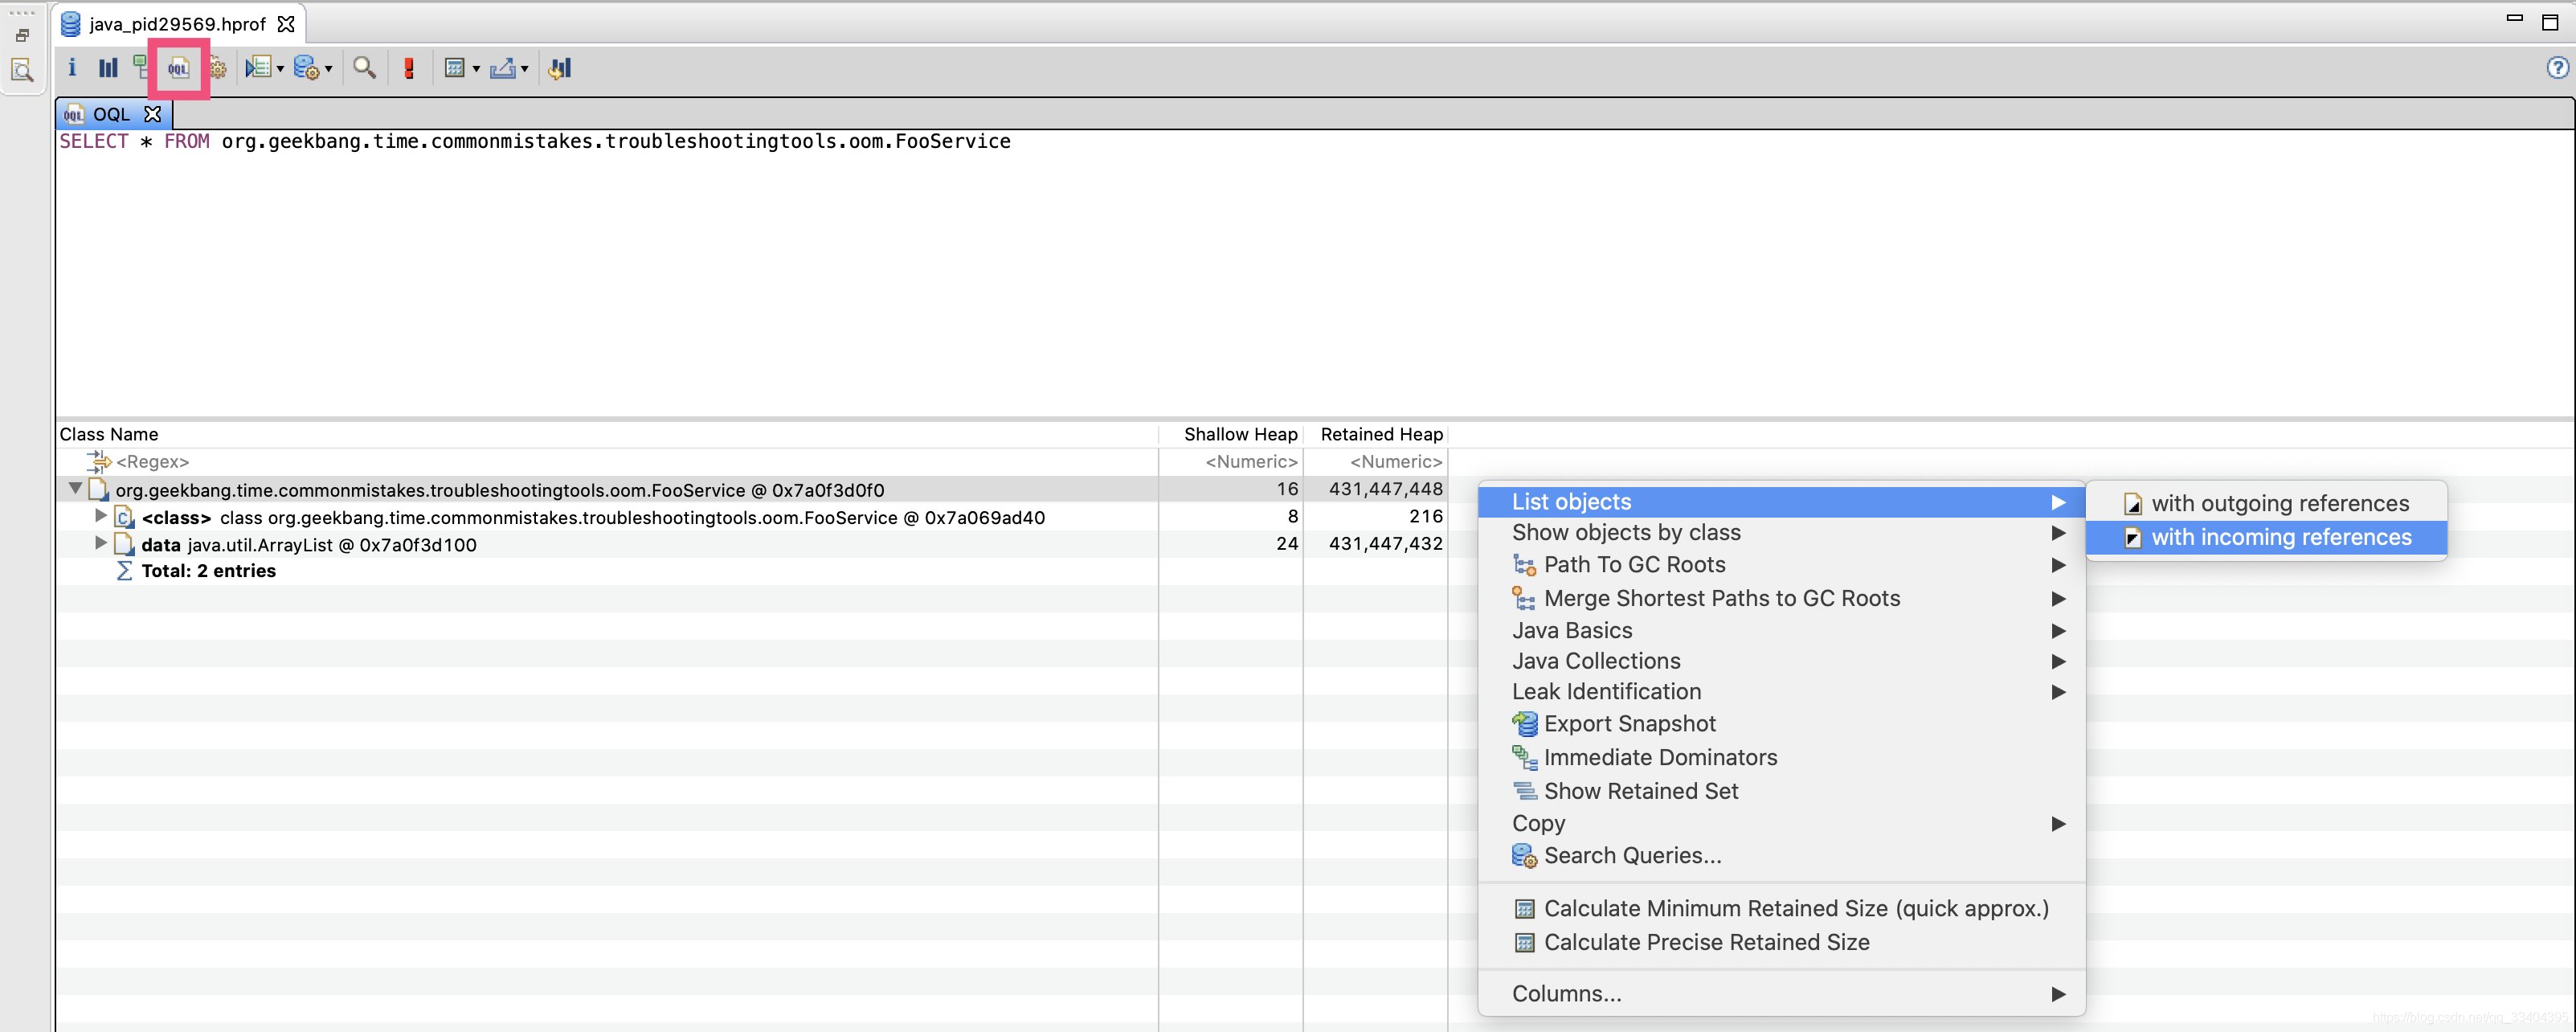Image resolution: width=2576 pixels, height=1032 pixels.
Task: Click the OQL editor tab
Action: (107, 112)
